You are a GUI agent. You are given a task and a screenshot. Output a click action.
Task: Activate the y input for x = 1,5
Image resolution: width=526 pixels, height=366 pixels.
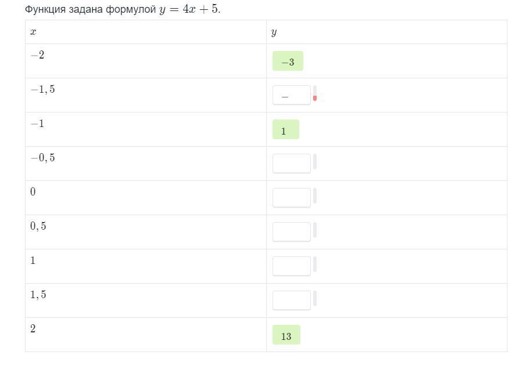291,300
